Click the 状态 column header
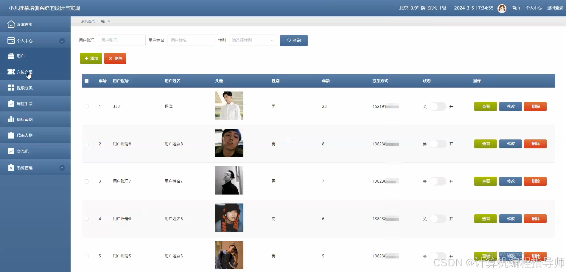The width and height of the screenshot is (566, 272). [x=427, y=81]
